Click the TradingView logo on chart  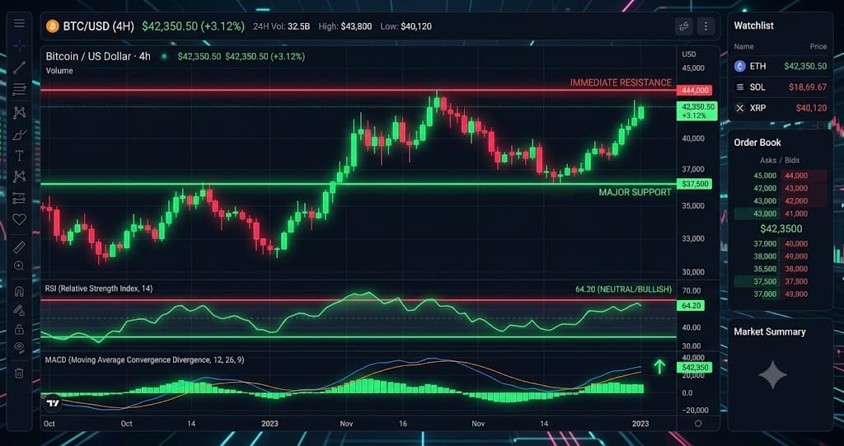point(53,403)
